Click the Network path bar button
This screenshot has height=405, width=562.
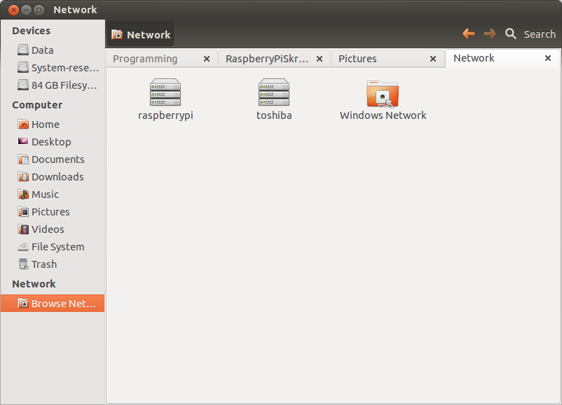pyautogui.click(x=140, y=34)
